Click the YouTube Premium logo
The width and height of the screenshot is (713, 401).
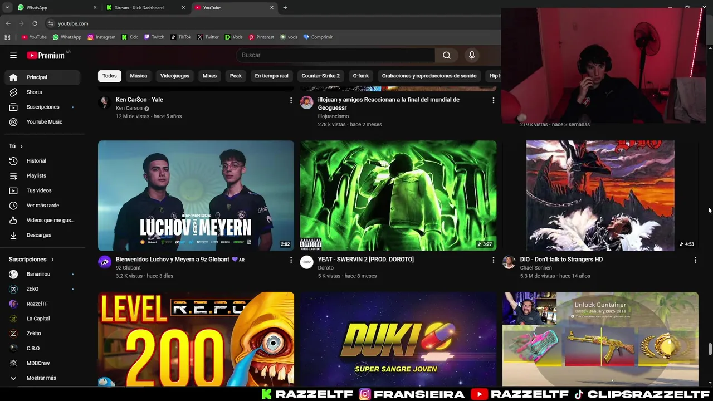click(x=46, y=55)
